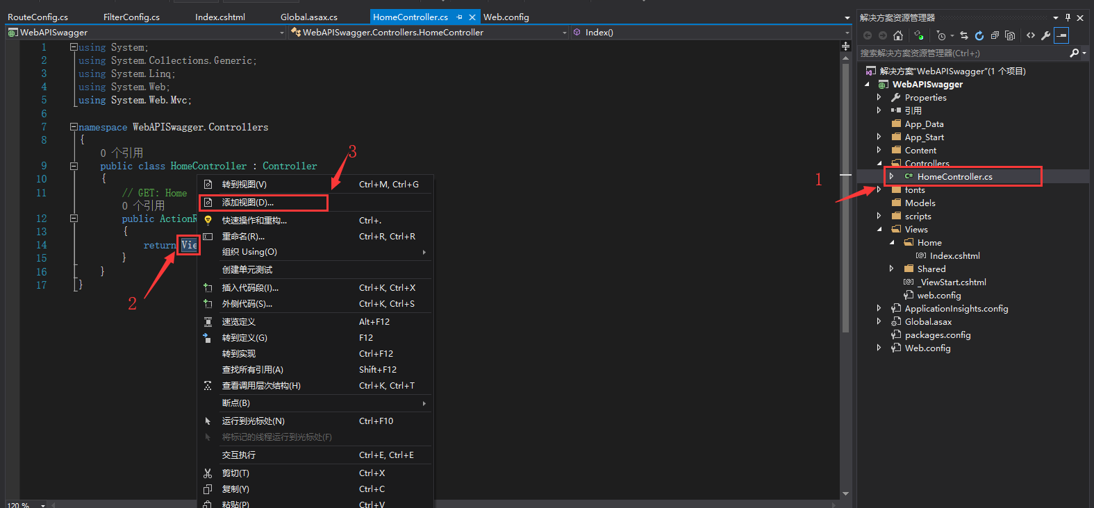
Task: Click the Go To Definition icon in menu
Action: (x=207, y=338)
